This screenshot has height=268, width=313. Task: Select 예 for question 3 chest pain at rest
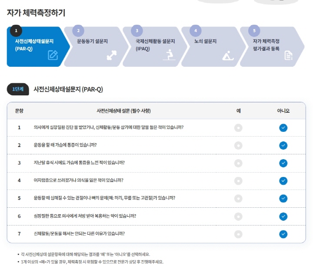click(238, 163)
